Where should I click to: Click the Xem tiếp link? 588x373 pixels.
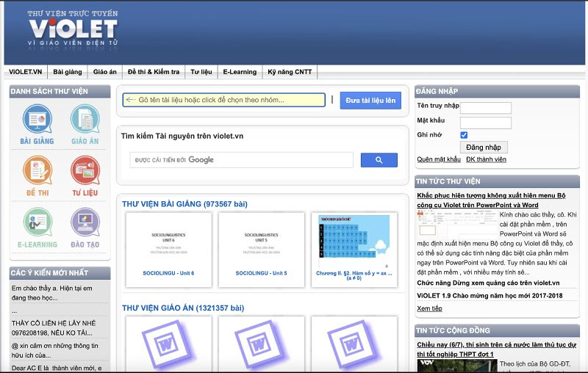point(429,308)
